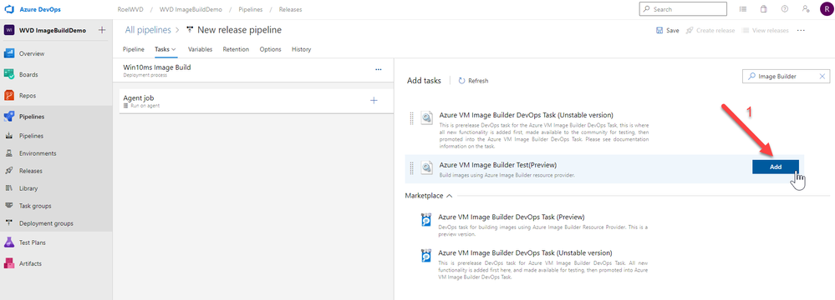Switch to the Options tab
The image size is (835, 300).
click(271, 49)
